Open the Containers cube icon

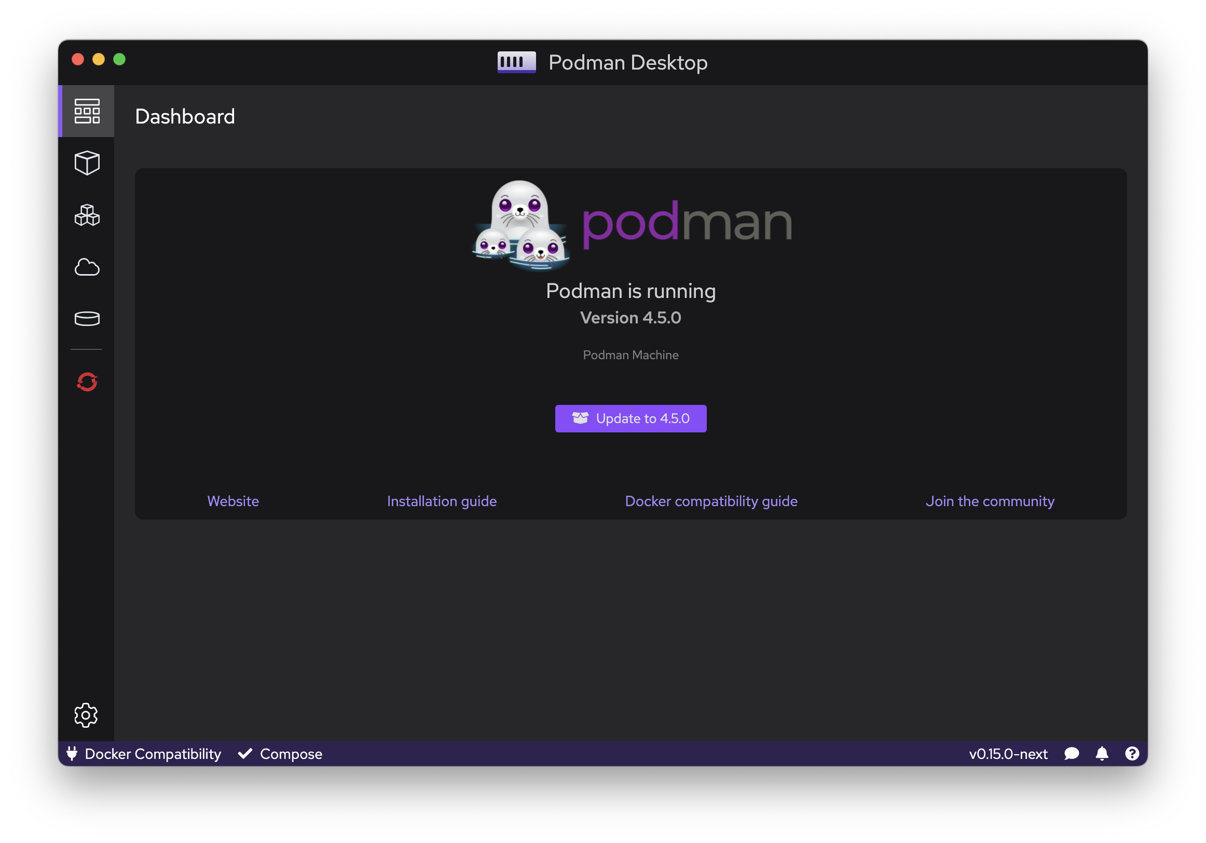pos(87,163)
